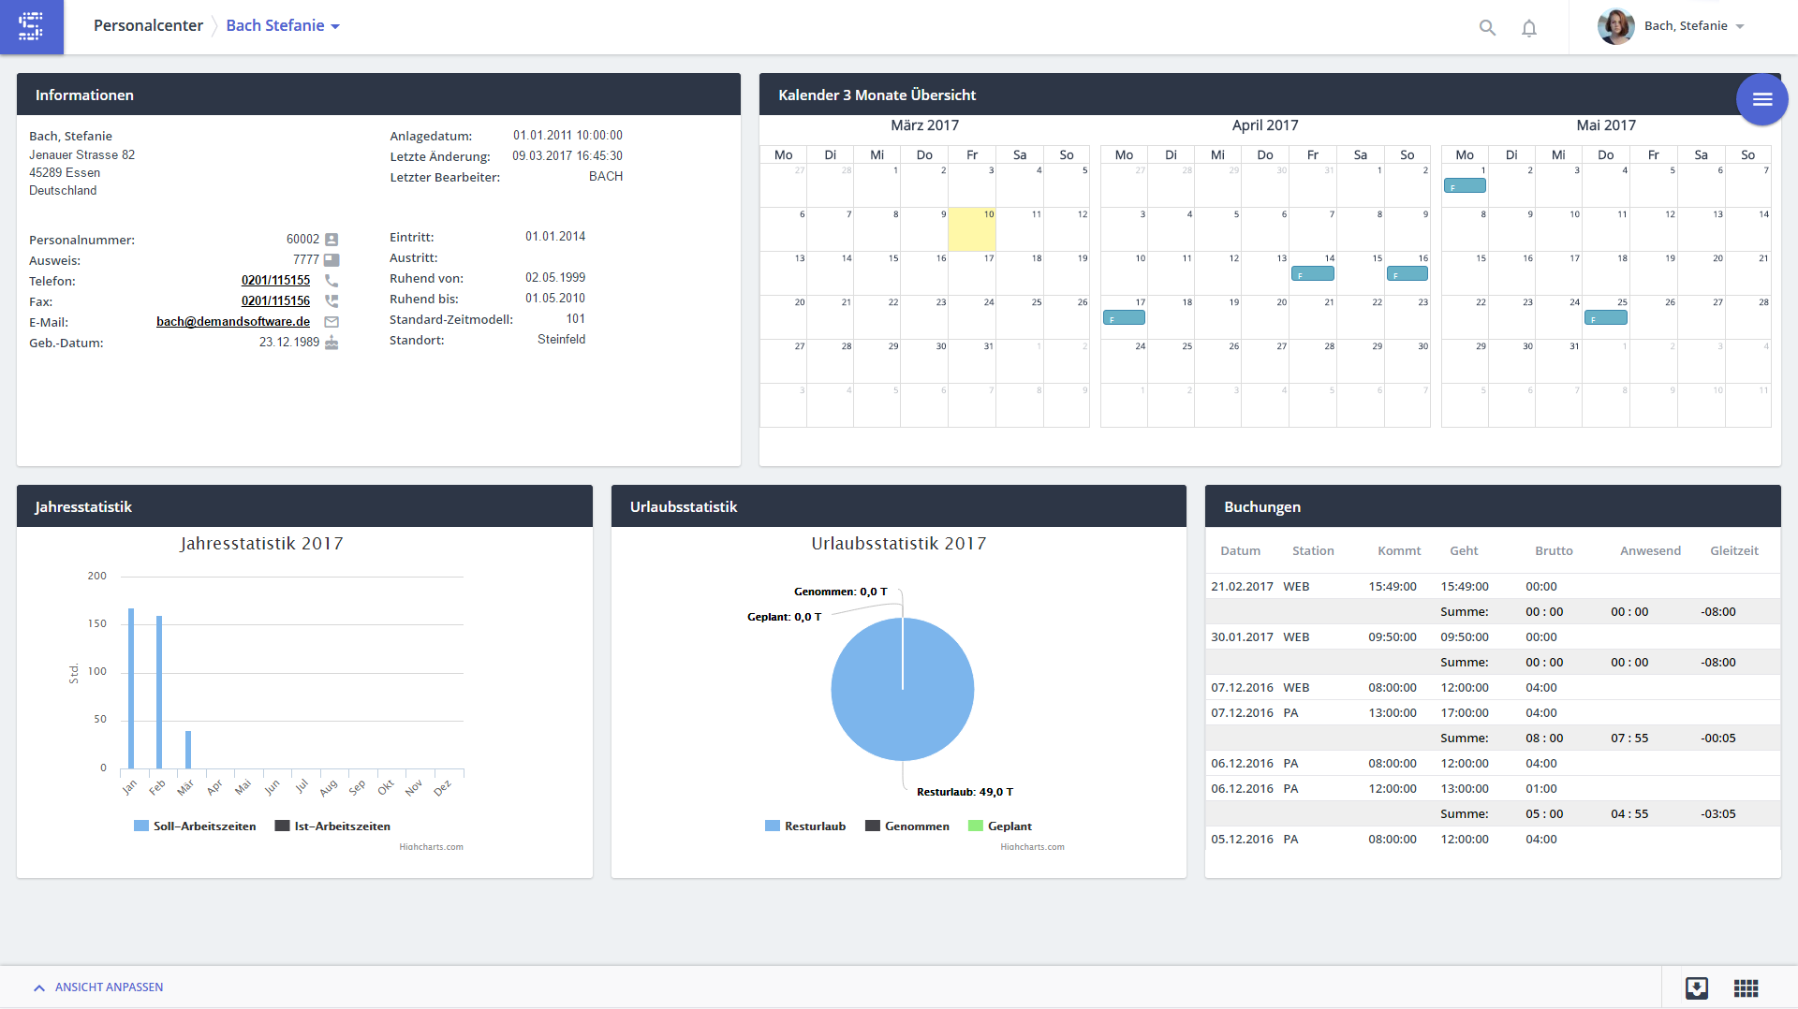
Task: Toggle Resturlaub legend in the pie chart
Action: (x=805, y=826)
